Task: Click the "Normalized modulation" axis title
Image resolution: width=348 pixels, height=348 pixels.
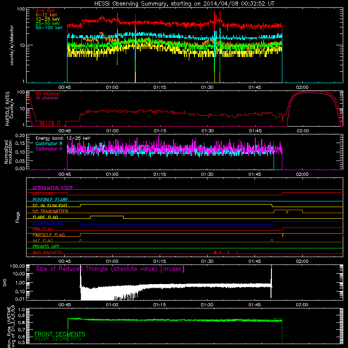Action: [x=8, y=152]
